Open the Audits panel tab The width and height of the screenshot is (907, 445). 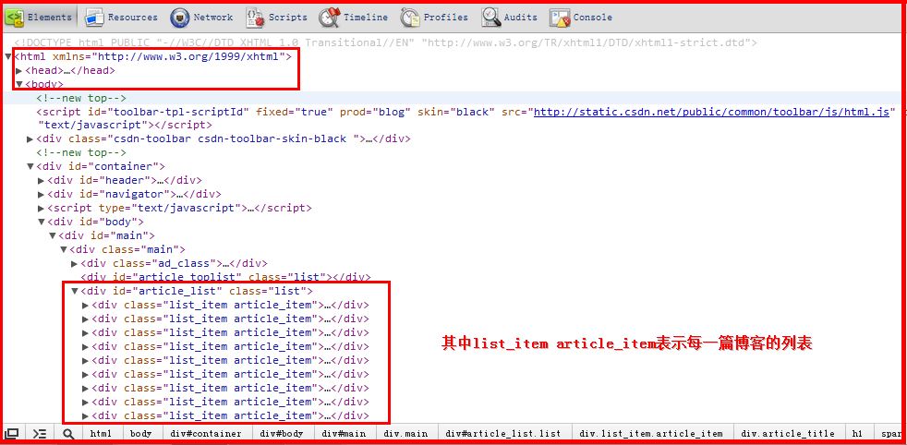510,18
